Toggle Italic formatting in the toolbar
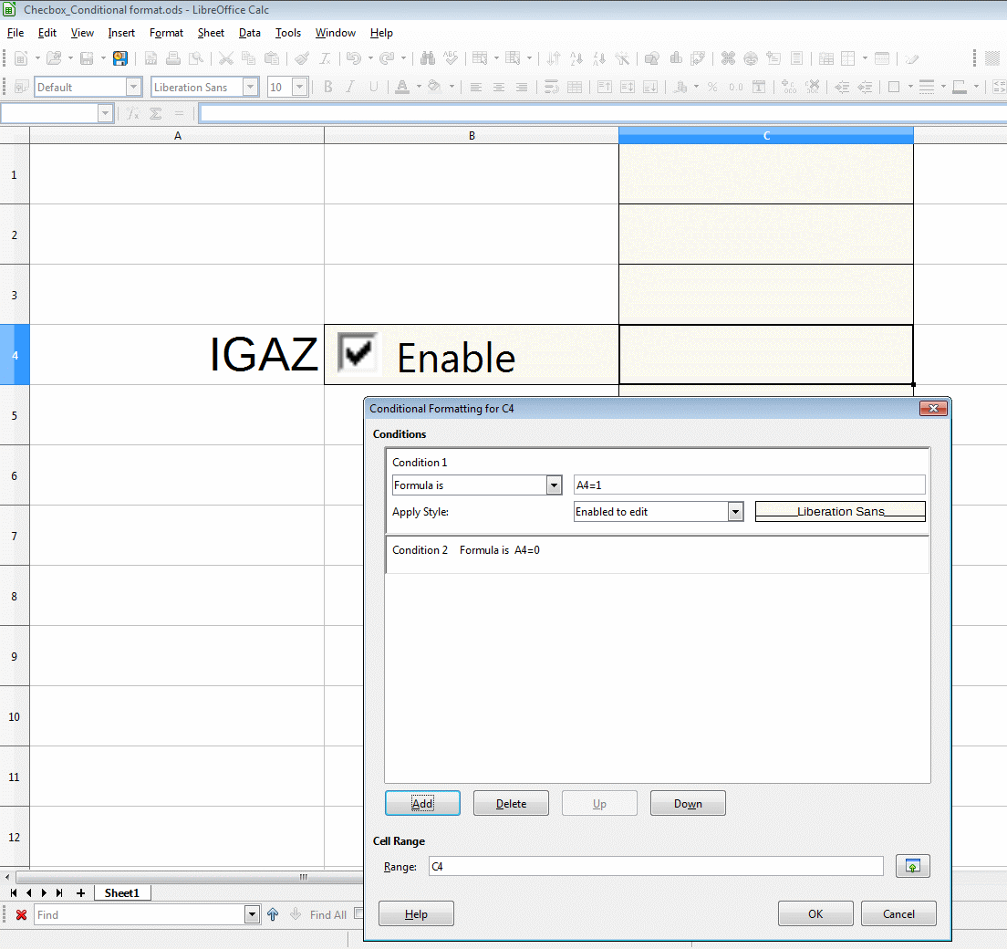The image size is (1007, 949). point(351,88)
